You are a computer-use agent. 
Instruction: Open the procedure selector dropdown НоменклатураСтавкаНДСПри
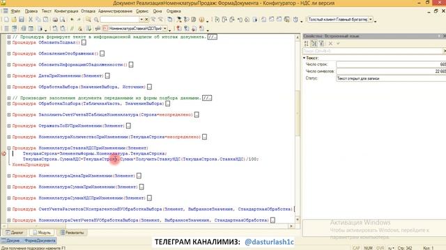165,28
